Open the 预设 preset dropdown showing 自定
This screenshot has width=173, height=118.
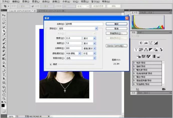coord(78,28)
